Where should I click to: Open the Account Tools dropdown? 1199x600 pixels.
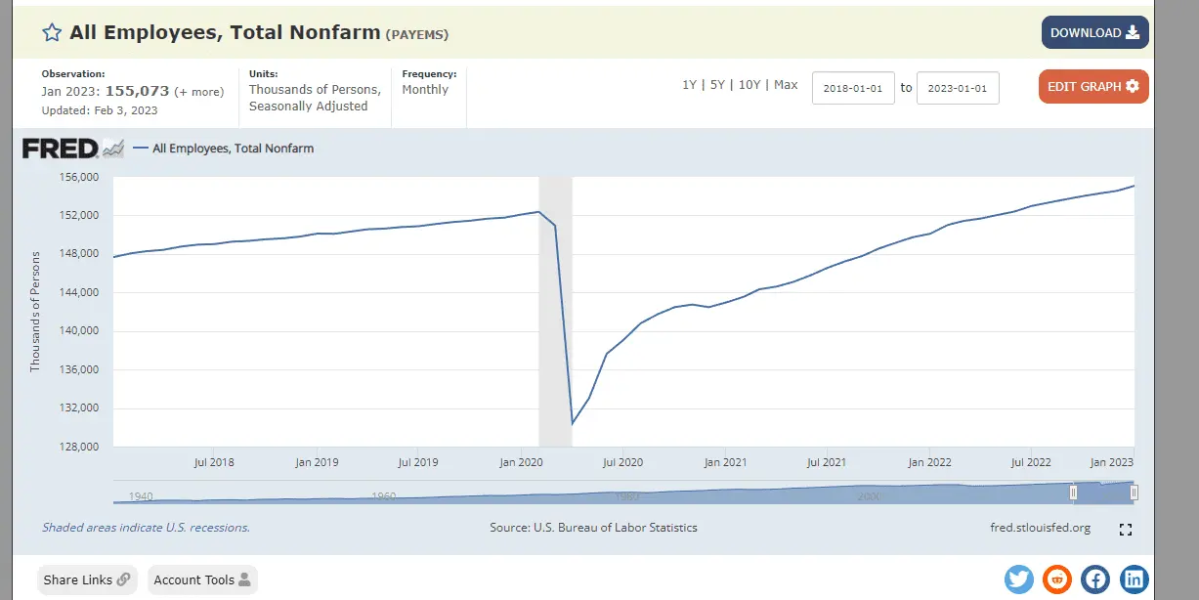pos(202,579)
